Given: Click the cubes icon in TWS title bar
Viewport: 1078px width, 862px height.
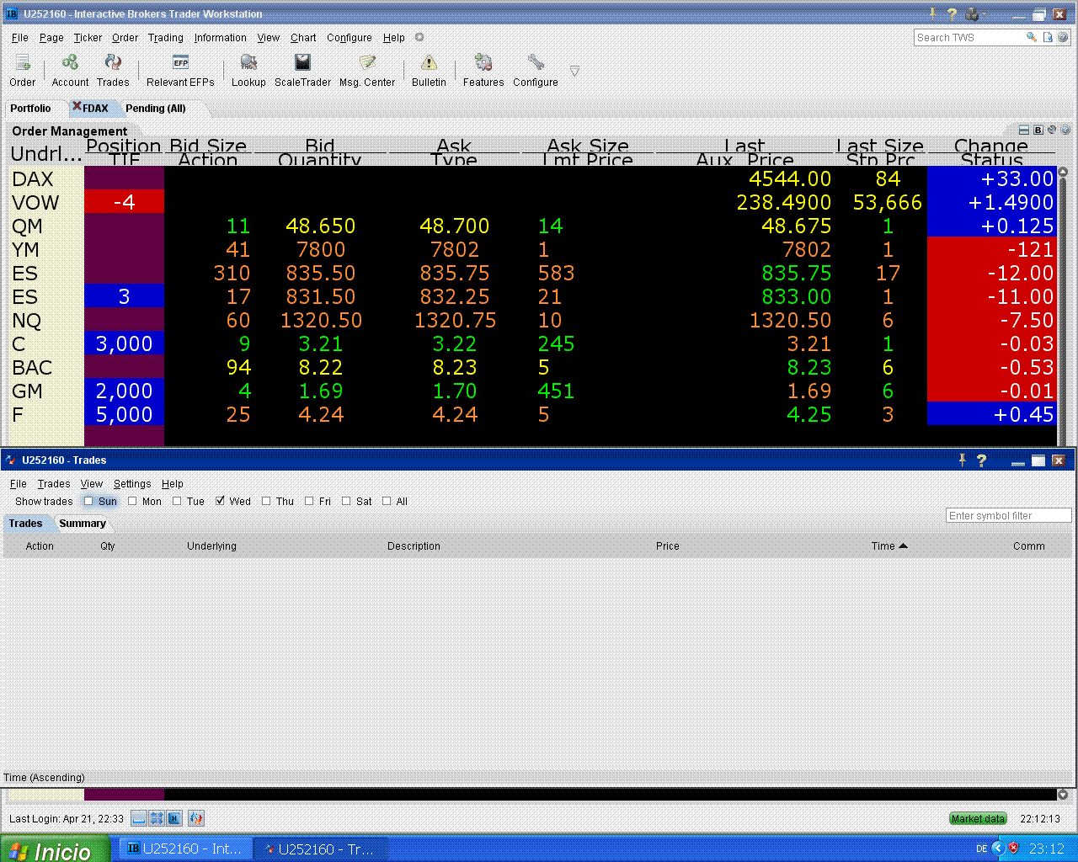Looking at the screenshot, I should [x=972, y=13].
